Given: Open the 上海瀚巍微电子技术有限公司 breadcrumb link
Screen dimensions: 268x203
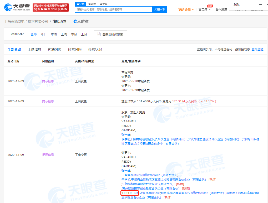Looking at the screenshot, I should tap(26, 21).
